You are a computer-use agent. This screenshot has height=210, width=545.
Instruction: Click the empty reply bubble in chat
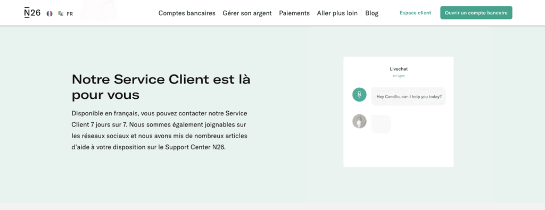(381, 124)
